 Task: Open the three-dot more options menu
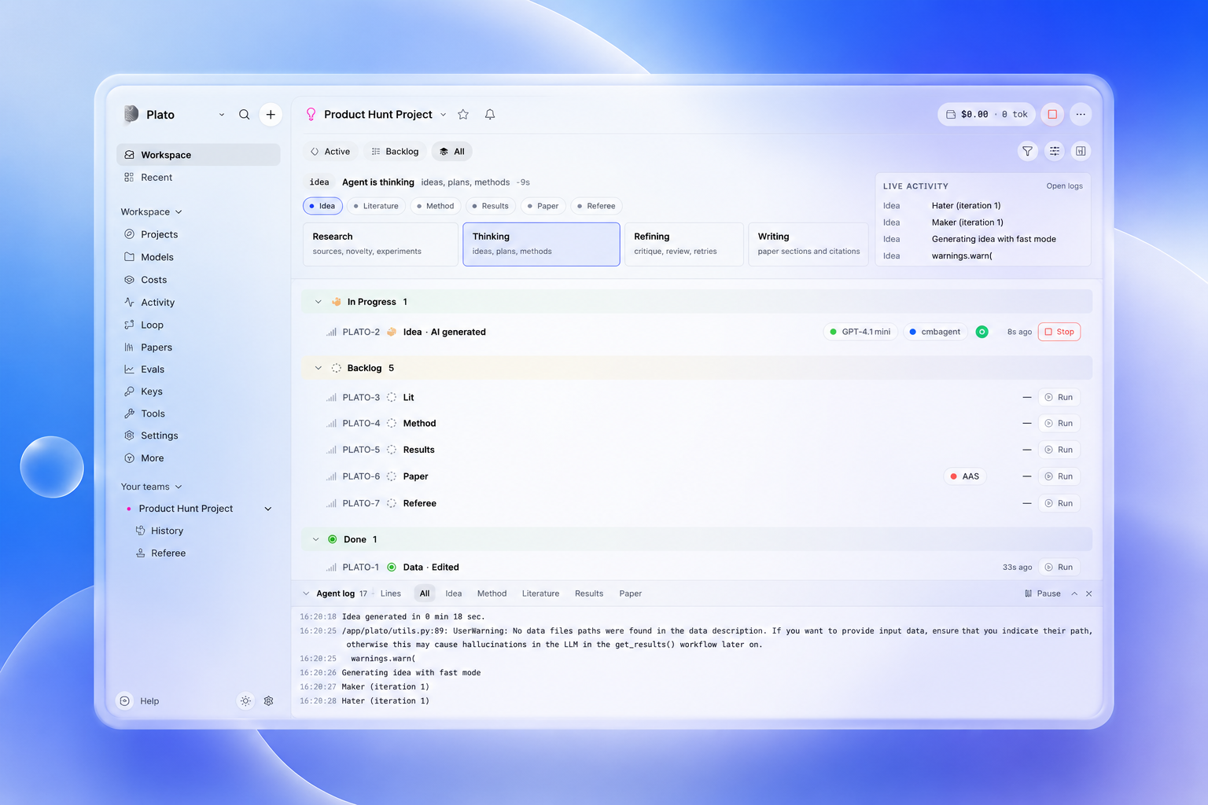(x=1081, y=115)
